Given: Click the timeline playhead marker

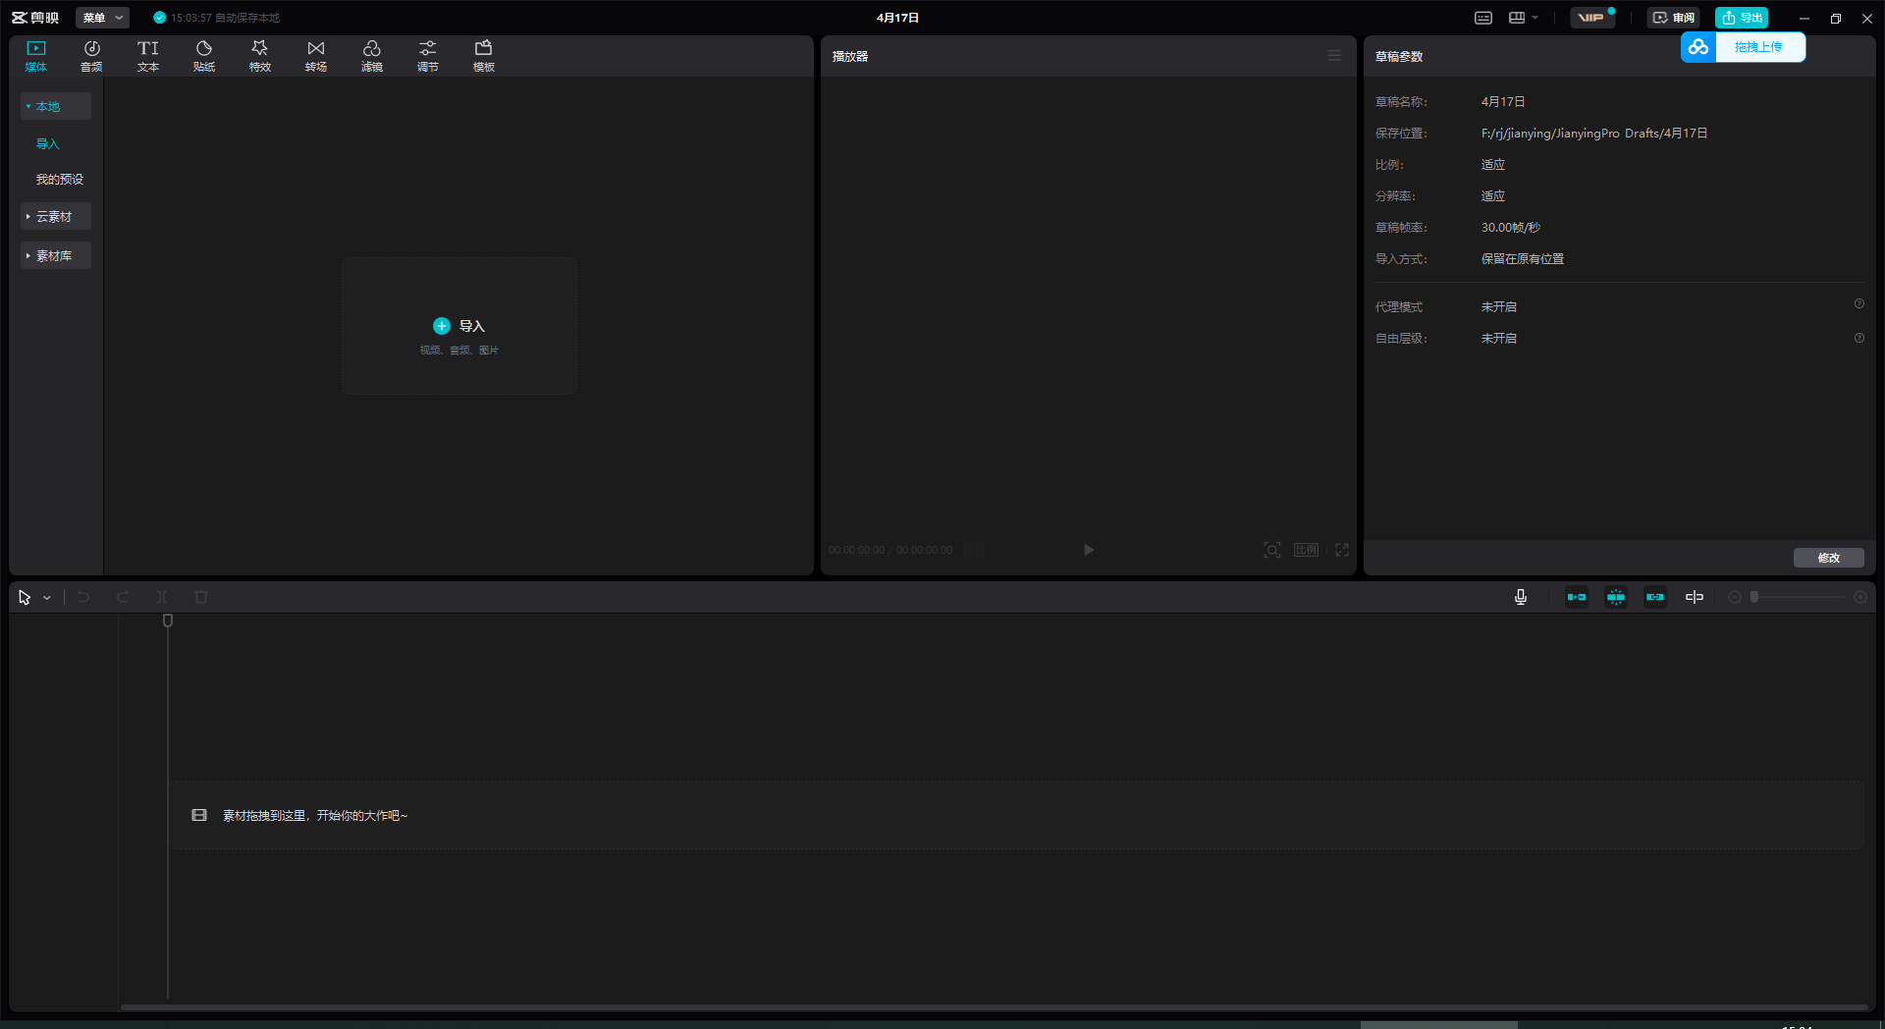Looking at the screenshot, I should 168,621.
